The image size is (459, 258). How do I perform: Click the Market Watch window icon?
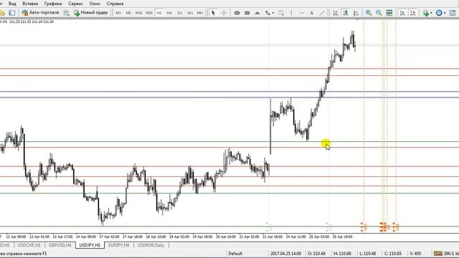click(x=12, y=13)
